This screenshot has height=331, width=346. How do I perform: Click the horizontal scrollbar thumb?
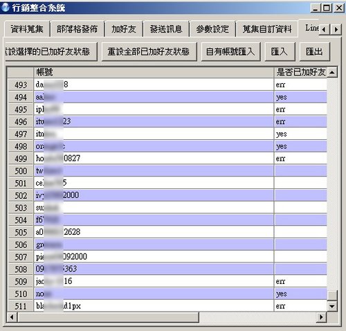point(108,317)
